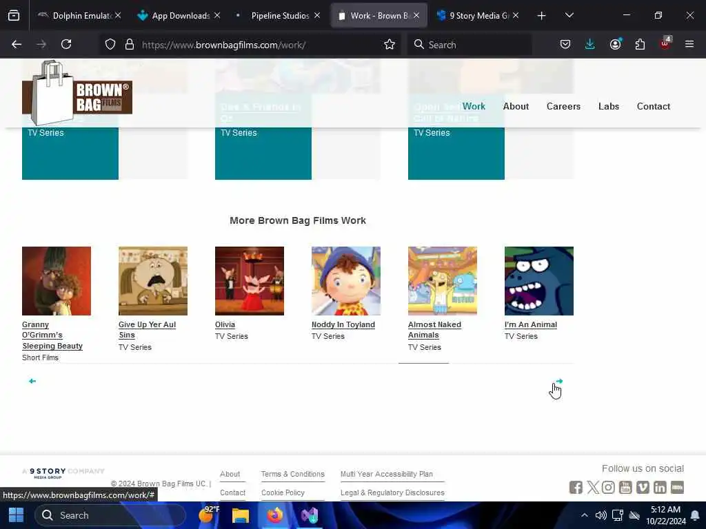The width and height of the screenshot is (706, 529).
Task: Open I'm An Animal link
Action: point(531,325)
